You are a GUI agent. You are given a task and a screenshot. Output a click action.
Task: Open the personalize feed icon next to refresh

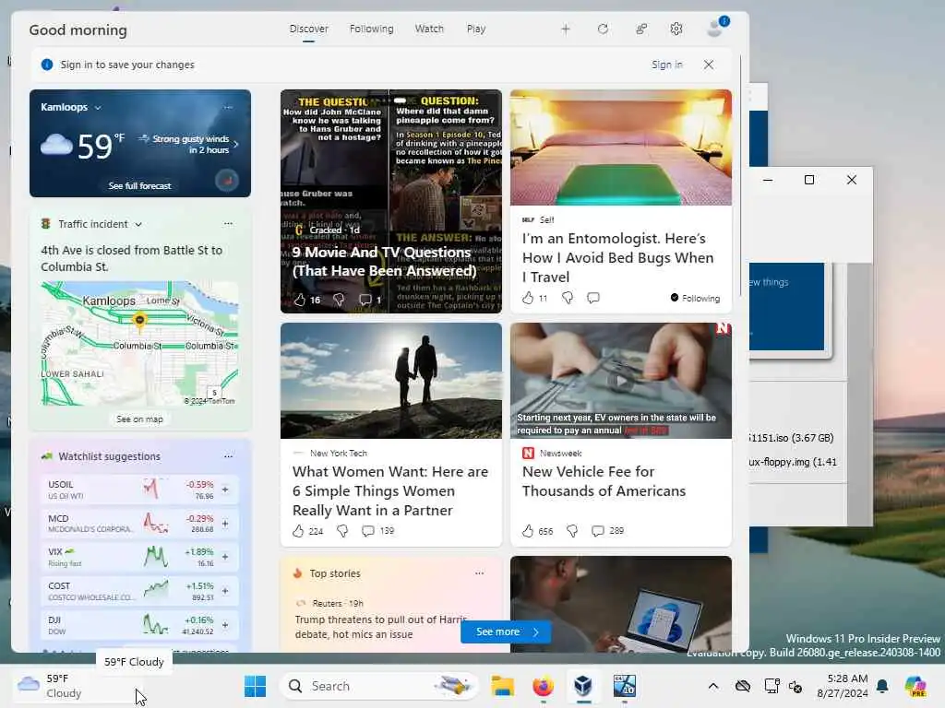coord(641,29)
